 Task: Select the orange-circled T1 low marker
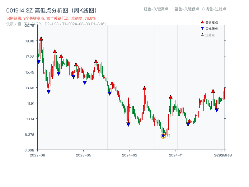click(163, 136)
